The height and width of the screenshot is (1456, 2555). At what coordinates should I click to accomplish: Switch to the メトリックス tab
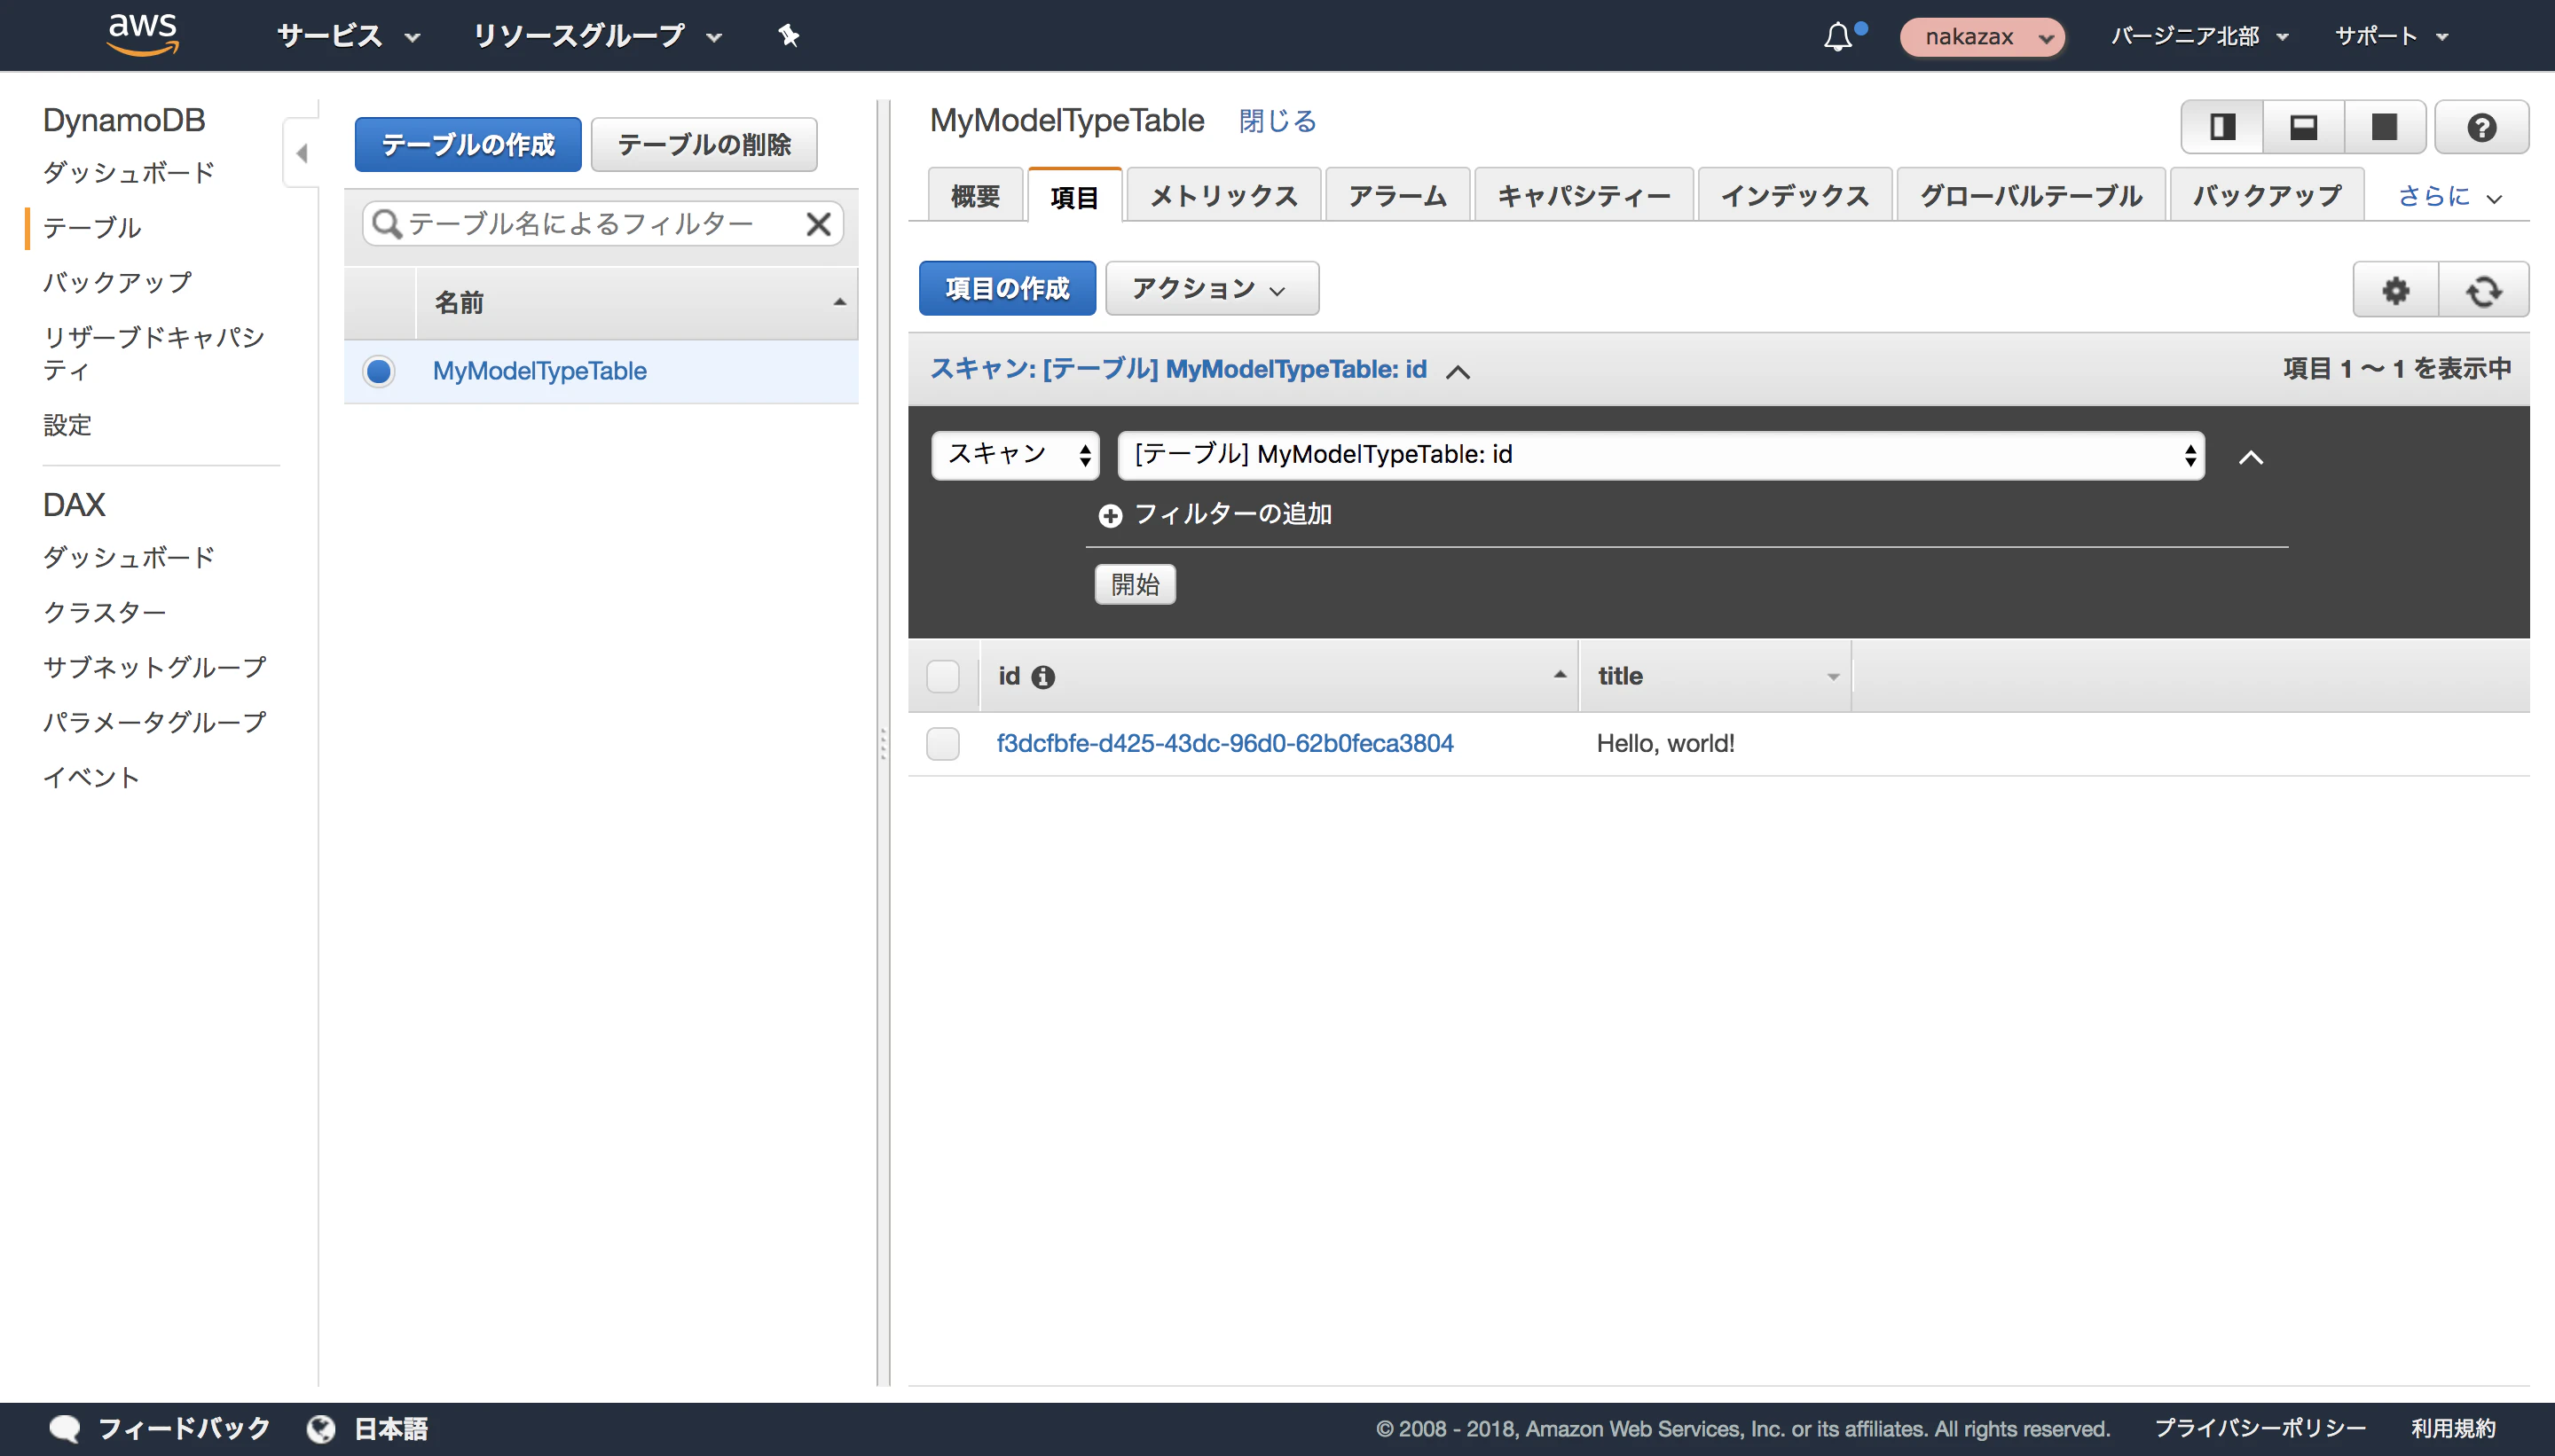pyautogui.click(x=1223, y=195)
